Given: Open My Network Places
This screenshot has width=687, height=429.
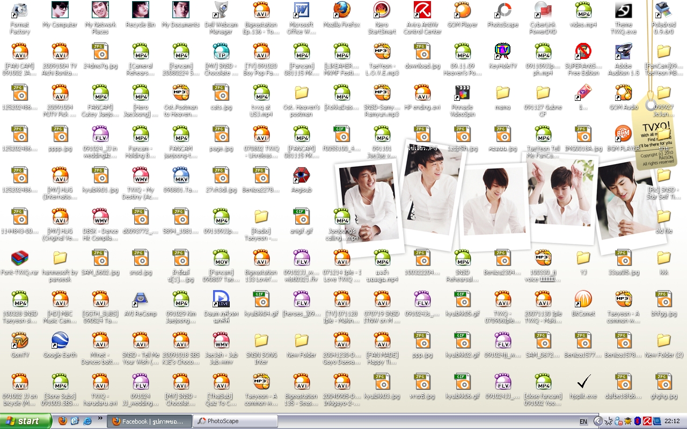Looking at the screenshot, I should click(100, 10).
